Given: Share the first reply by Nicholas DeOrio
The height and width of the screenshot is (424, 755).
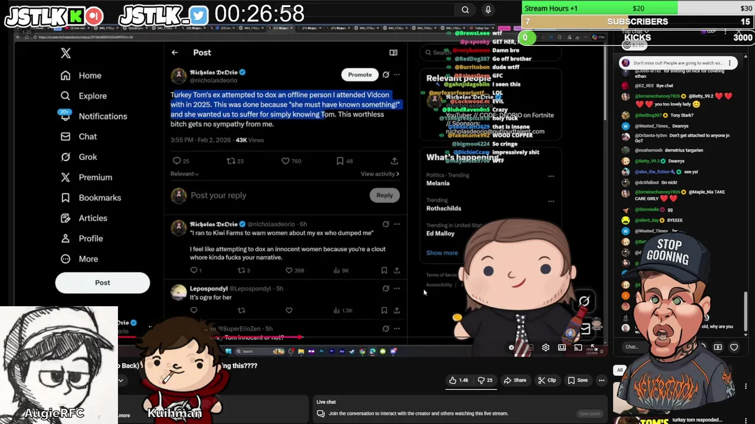Looking at the screenshot, I should [397, 270].
